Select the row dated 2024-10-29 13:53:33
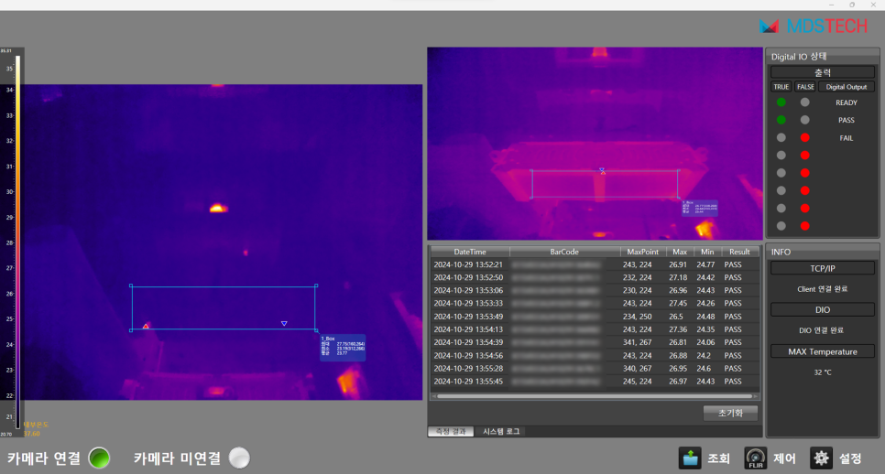Viewport: 885px width, 474px height. [595, 303]
